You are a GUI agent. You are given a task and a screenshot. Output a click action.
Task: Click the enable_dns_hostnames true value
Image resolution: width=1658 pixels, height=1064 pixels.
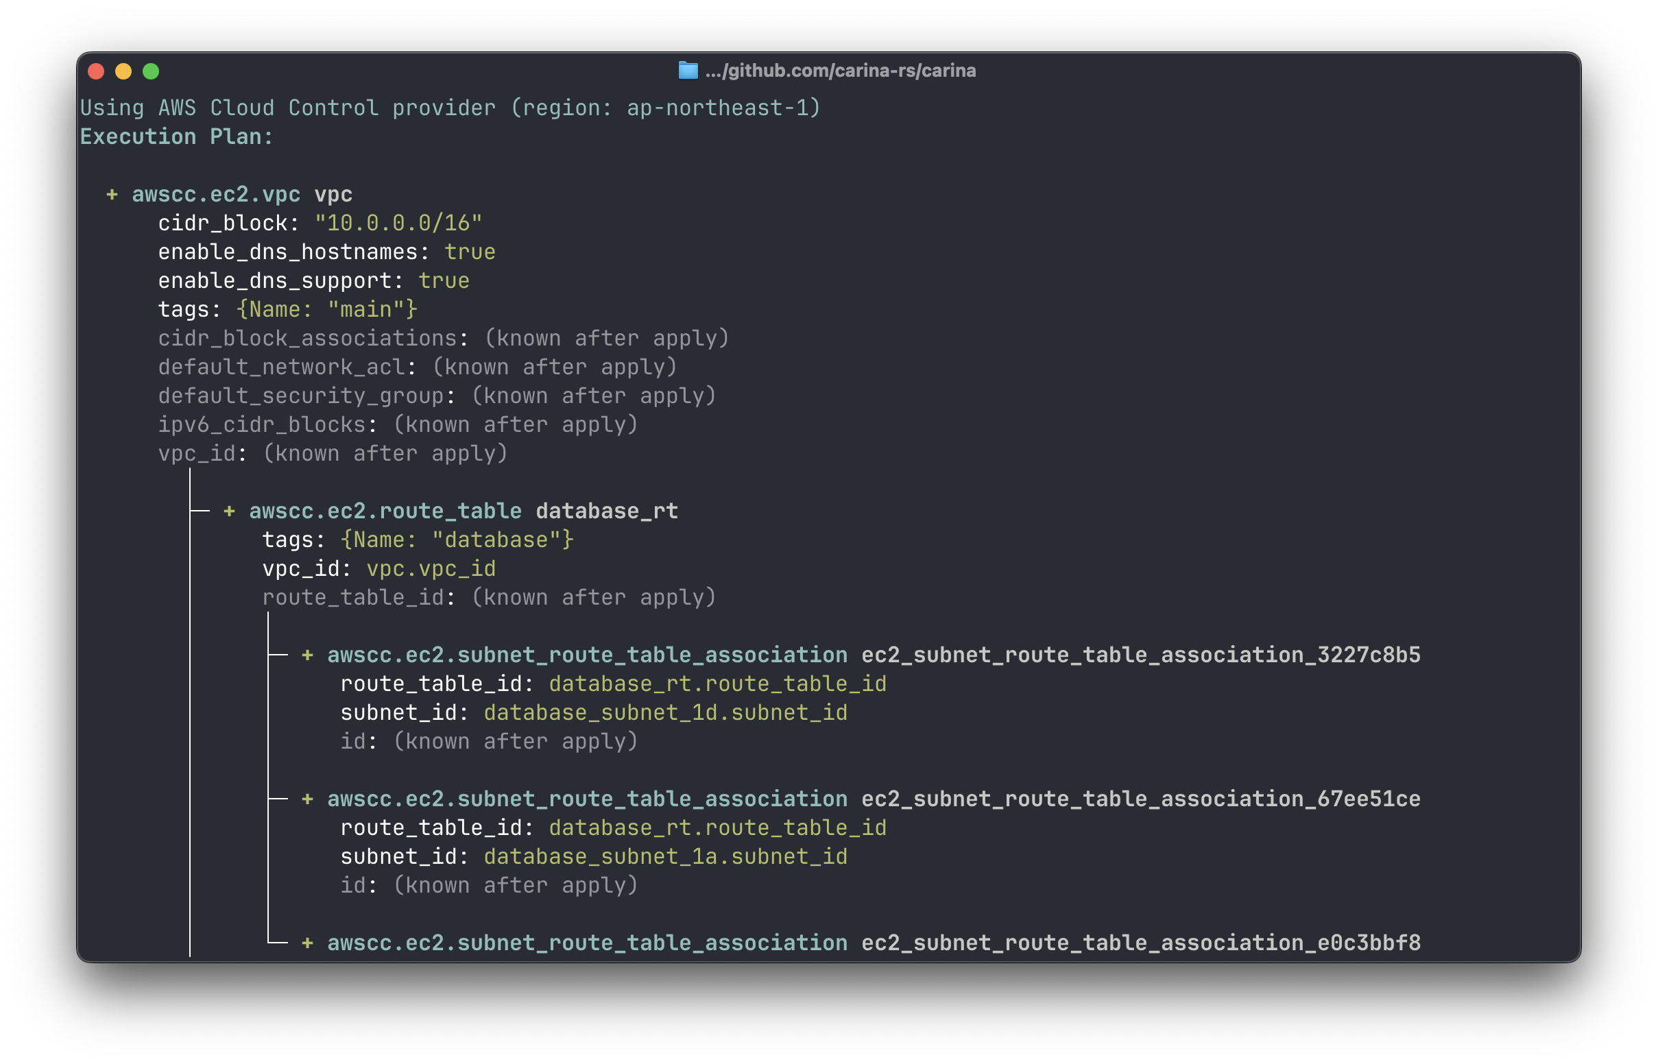[x=469, y=252]
